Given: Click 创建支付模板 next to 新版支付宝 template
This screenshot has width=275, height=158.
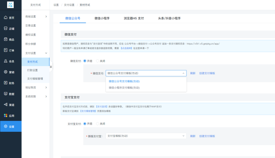Looking at the screenshot, I should pyautogui.click(x=207, y=136).
